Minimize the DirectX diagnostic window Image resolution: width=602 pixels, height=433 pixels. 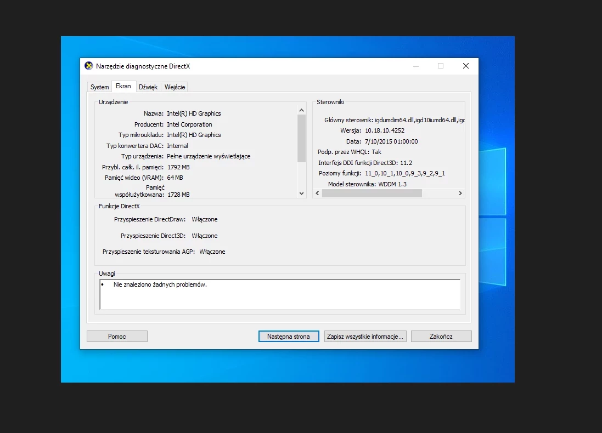click(416, 66)
